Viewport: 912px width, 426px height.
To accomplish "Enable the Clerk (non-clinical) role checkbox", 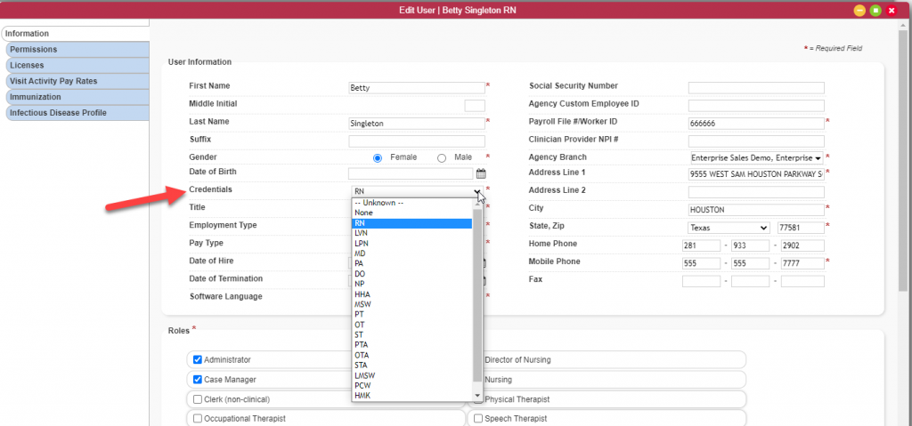I will tap(197, 399).
